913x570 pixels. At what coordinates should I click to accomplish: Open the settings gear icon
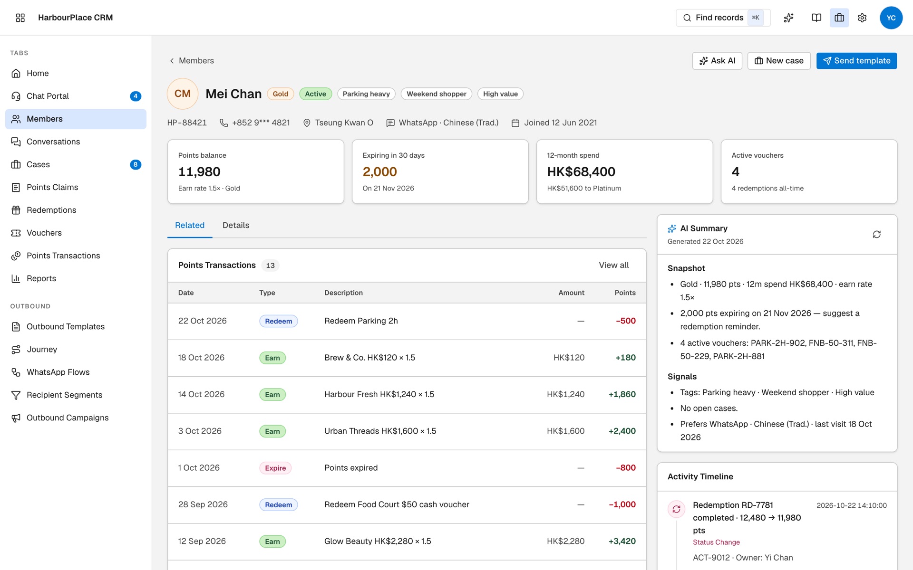pos(862,18)
